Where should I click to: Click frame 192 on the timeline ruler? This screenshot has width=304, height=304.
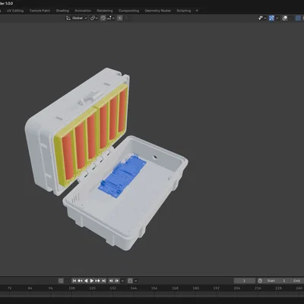coord(216,288)
